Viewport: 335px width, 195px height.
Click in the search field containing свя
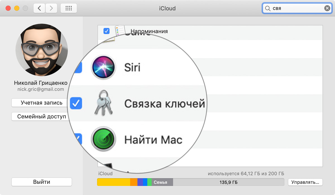coord(297,8)
